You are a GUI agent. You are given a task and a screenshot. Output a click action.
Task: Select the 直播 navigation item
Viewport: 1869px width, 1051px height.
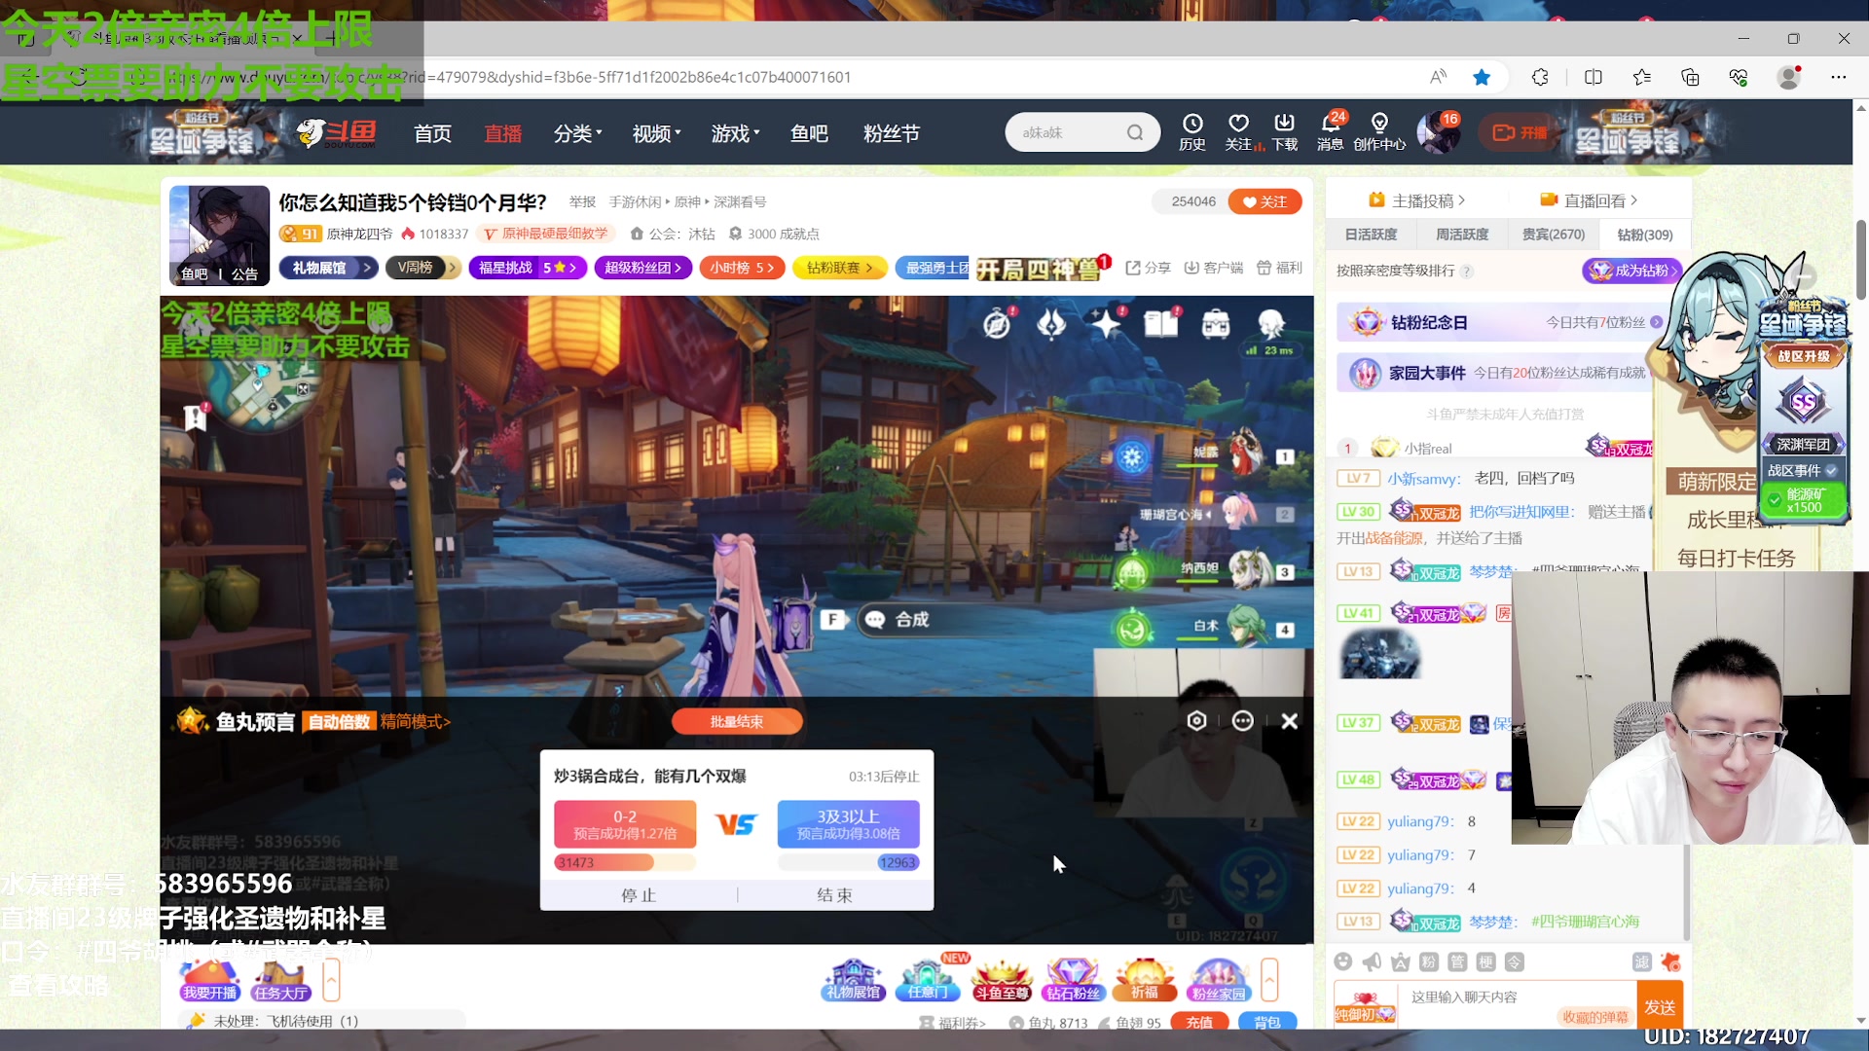(503, 133)
